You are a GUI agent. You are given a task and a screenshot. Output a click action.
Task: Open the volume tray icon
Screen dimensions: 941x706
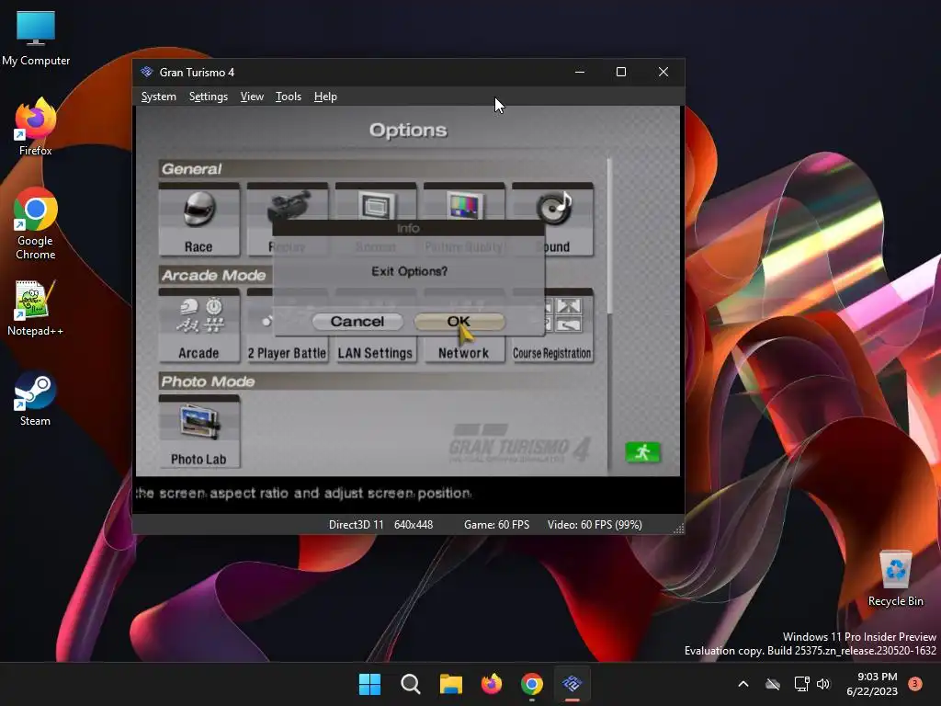tap(823, 684)
